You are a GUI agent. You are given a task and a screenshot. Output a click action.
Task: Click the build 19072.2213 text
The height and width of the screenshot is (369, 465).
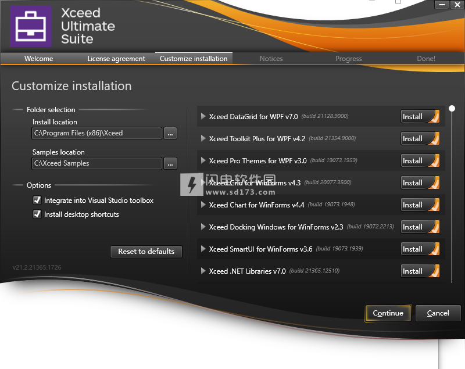coord(370,227)
